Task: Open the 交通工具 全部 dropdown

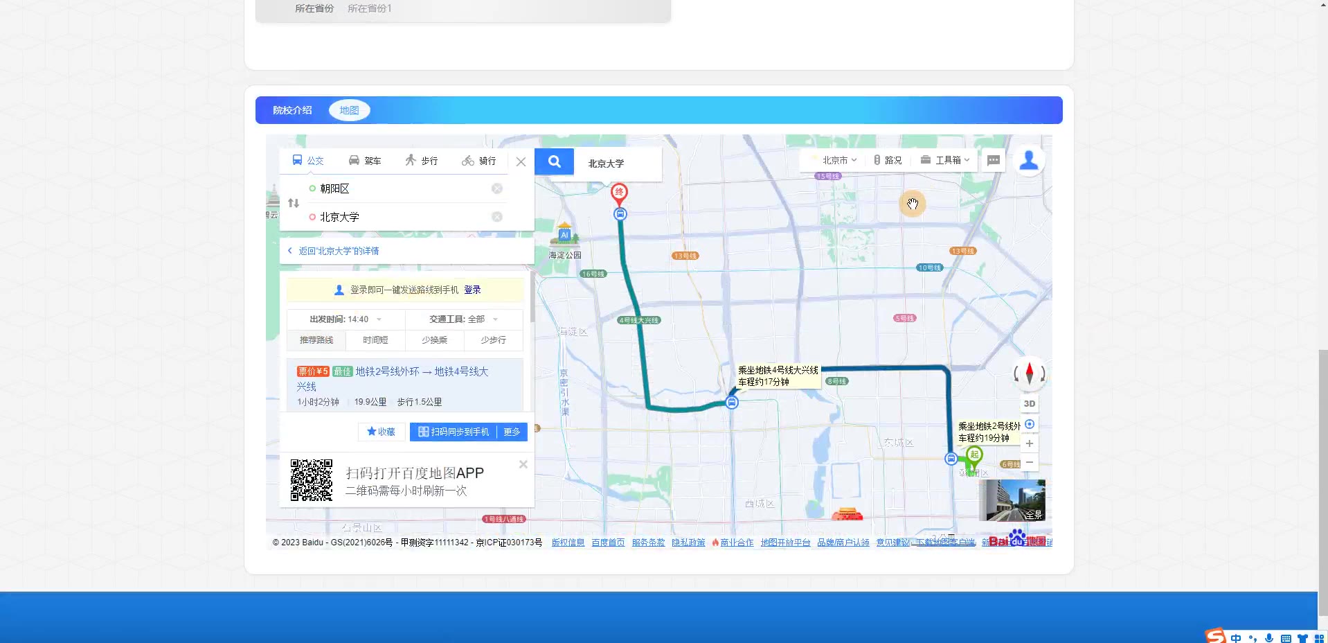Action: coord(464,319)
